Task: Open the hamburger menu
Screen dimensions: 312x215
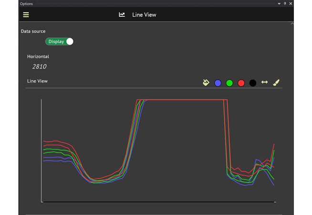Action: (x=26, y=15)
